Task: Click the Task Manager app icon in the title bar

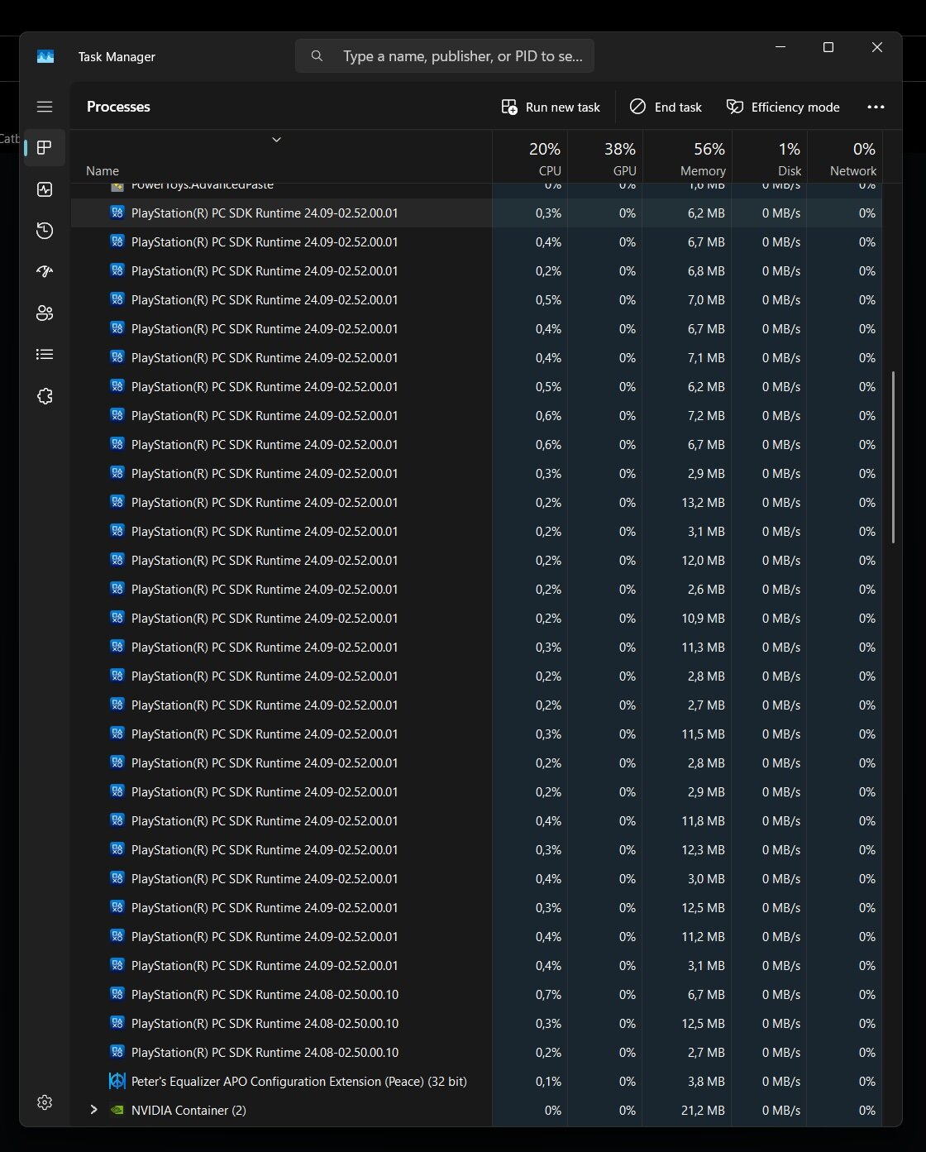Action: point(45,56)
